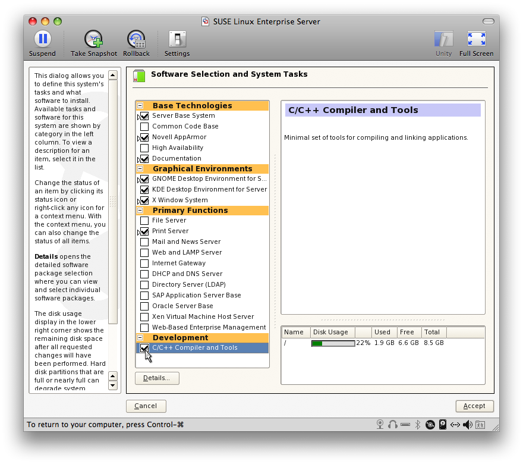Image resolution: width=523 pixels, height=464 pixels.
Task: Select the Directory Server (LDAP) row
Action: [x=203, y=284]
